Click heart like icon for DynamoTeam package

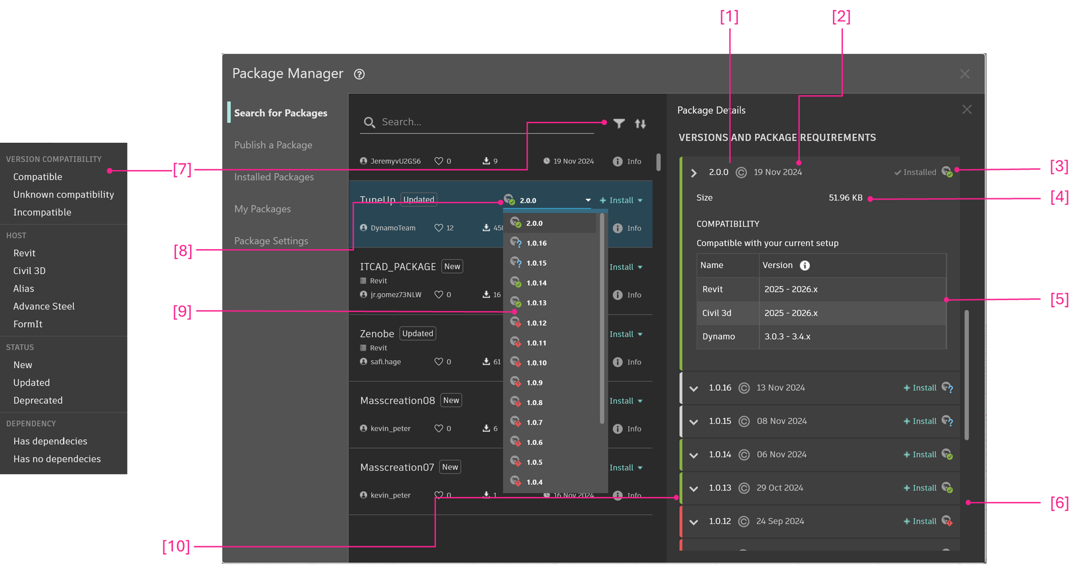(x=439, y=228)
